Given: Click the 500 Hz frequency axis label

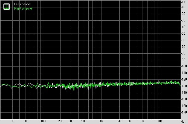Looking at the screenshot, I should [84, 121].
